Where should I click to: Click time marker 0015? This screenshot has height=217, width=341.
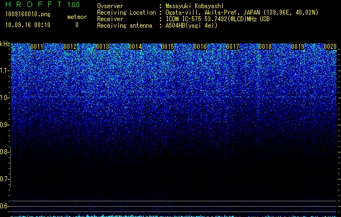168,47
